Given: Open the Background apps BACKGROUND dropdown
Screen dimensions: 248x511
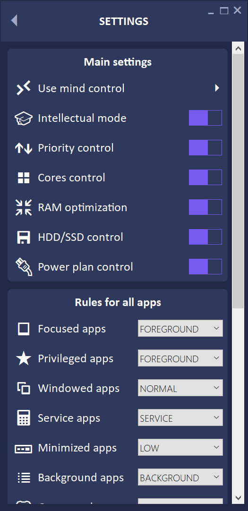Looking at the screenshot, I should (x=180, y=477).
